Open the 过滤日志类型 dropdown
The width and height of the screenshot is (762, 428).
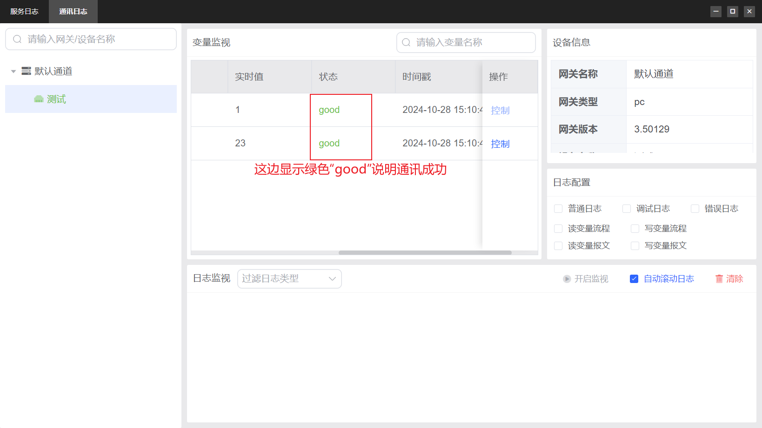pyautogui.click(x=289, y=279)
